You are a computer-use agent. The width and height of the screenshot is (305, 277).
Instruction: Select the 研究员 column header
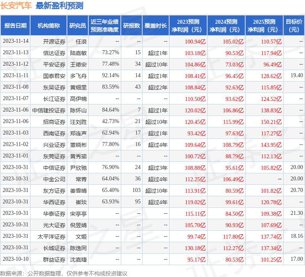tap(78, 25)
